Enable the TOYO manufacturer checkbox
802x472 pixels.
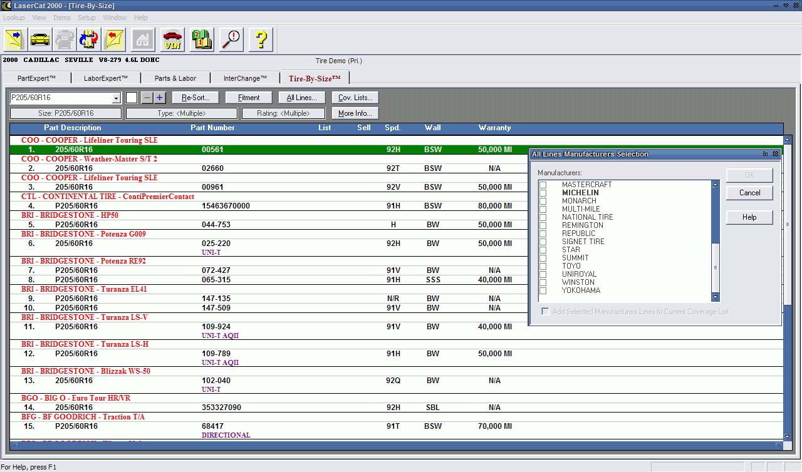[543, 266]
